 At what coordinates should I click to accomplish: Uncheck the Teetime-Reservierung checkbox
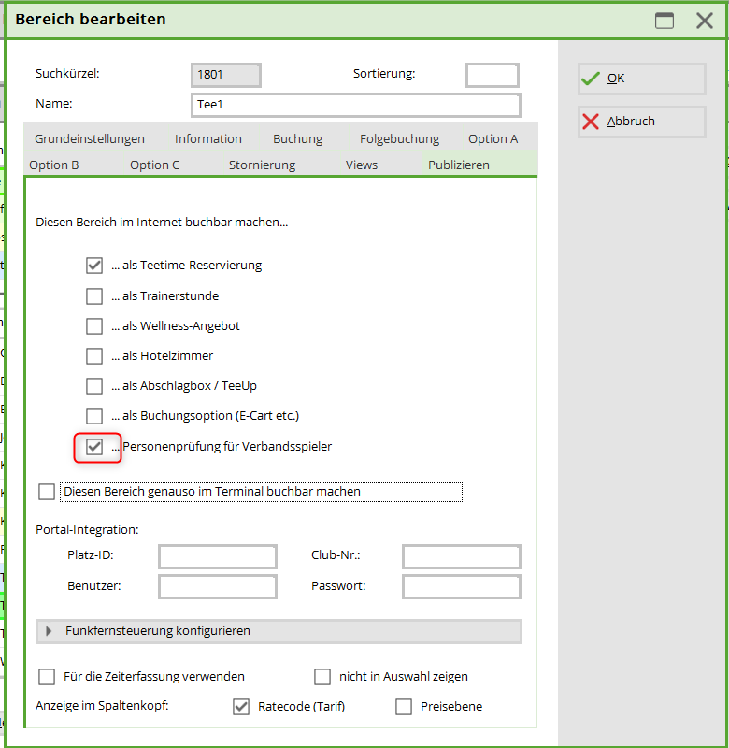point(94,266)
